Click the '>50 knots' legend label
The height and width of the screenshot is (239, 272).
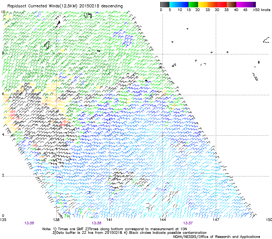pos(261,10)
